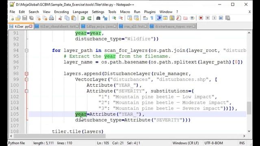Viewport: 260px width, 146px height.
Task: Close the tiler_cheatsheet.txt tab
Action: (x=77, y=26)
